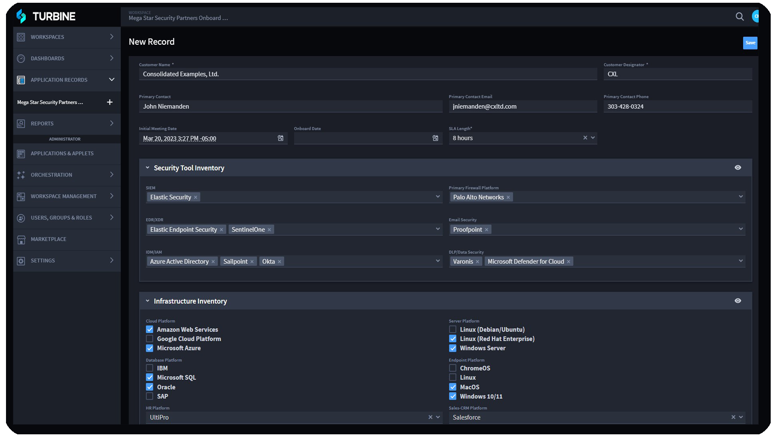The width and height of the screenshot is (773, 438).
Task: Check ChromeOS endpoint platform
Action: point(453,368)
